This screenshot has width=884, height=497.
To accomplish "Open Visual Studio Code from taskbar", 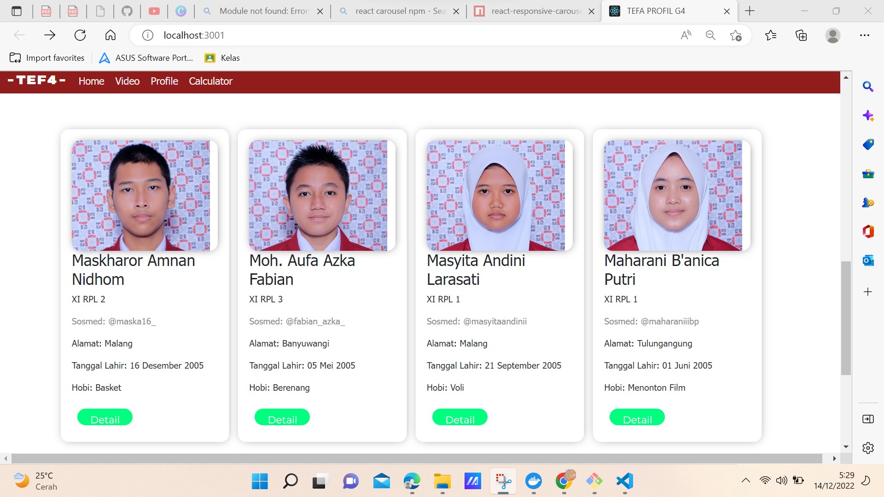I will [x=625, y=481].
